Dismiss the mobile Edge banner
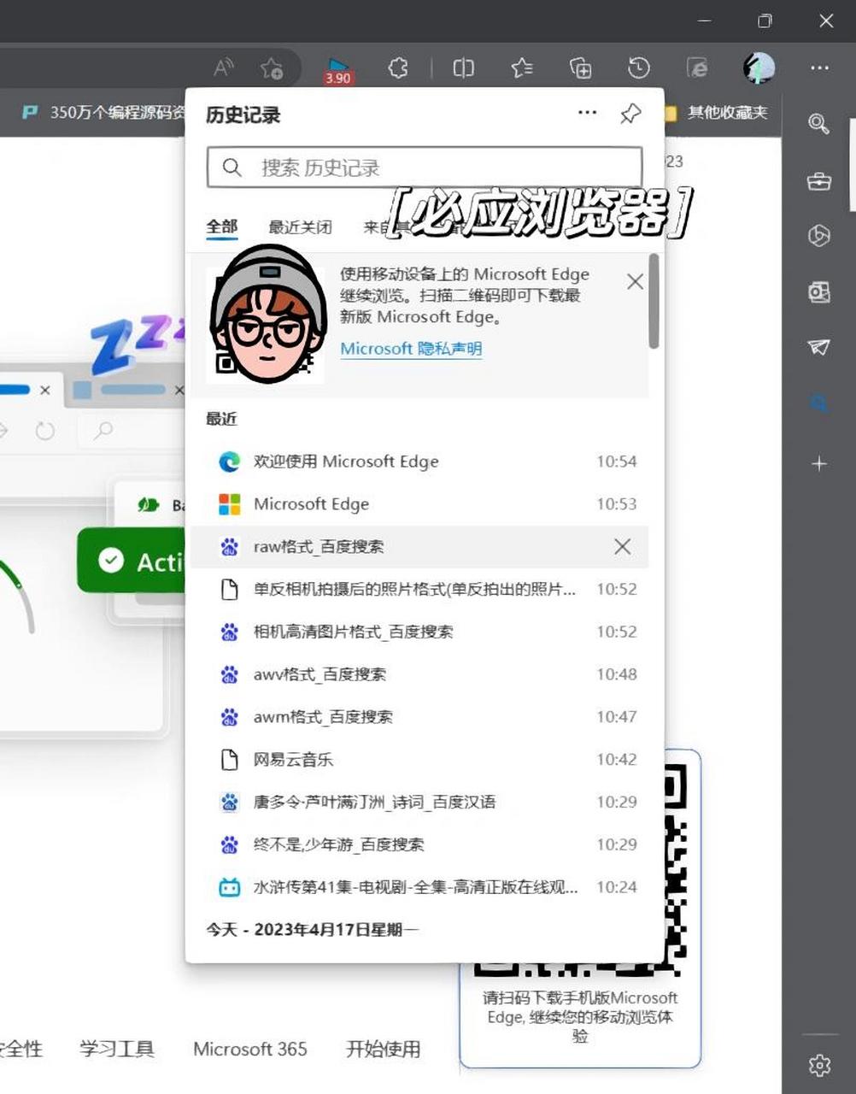 [635, 281]
